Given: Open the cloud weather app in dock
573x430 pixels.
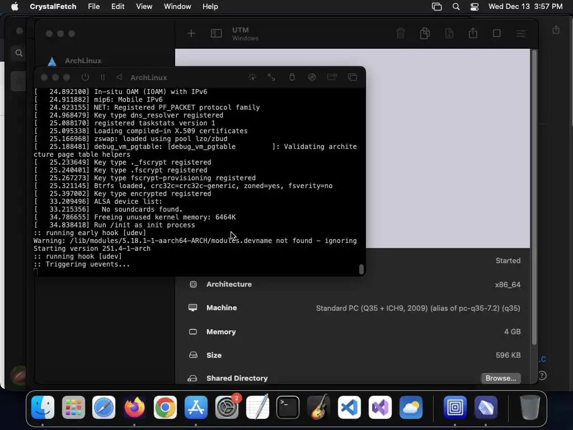Looking at the screenshot, I should click(411, 407).
